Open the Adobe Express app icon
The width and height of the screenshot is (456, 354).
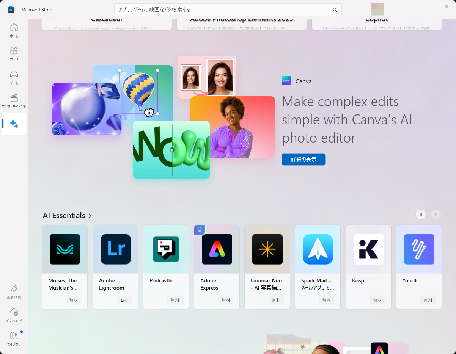217,249
